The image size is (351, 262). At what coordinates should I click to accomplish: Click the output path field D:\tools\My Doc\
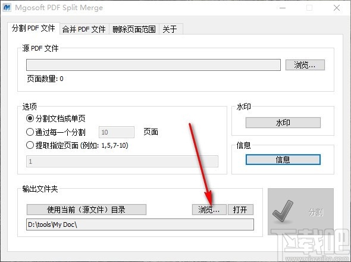click(x=140, y=224)
